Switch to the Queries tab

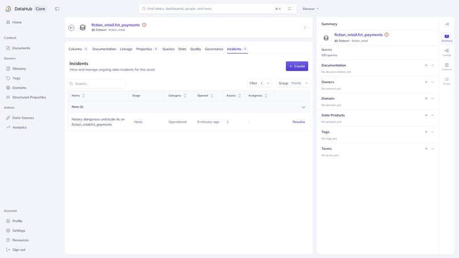(169, 49)
